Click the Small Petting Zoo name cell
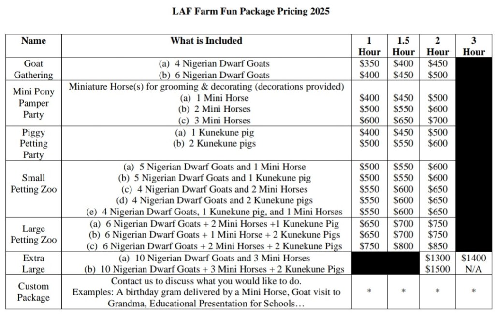Viewport: 495px width, 320px height. coord(33,183)
